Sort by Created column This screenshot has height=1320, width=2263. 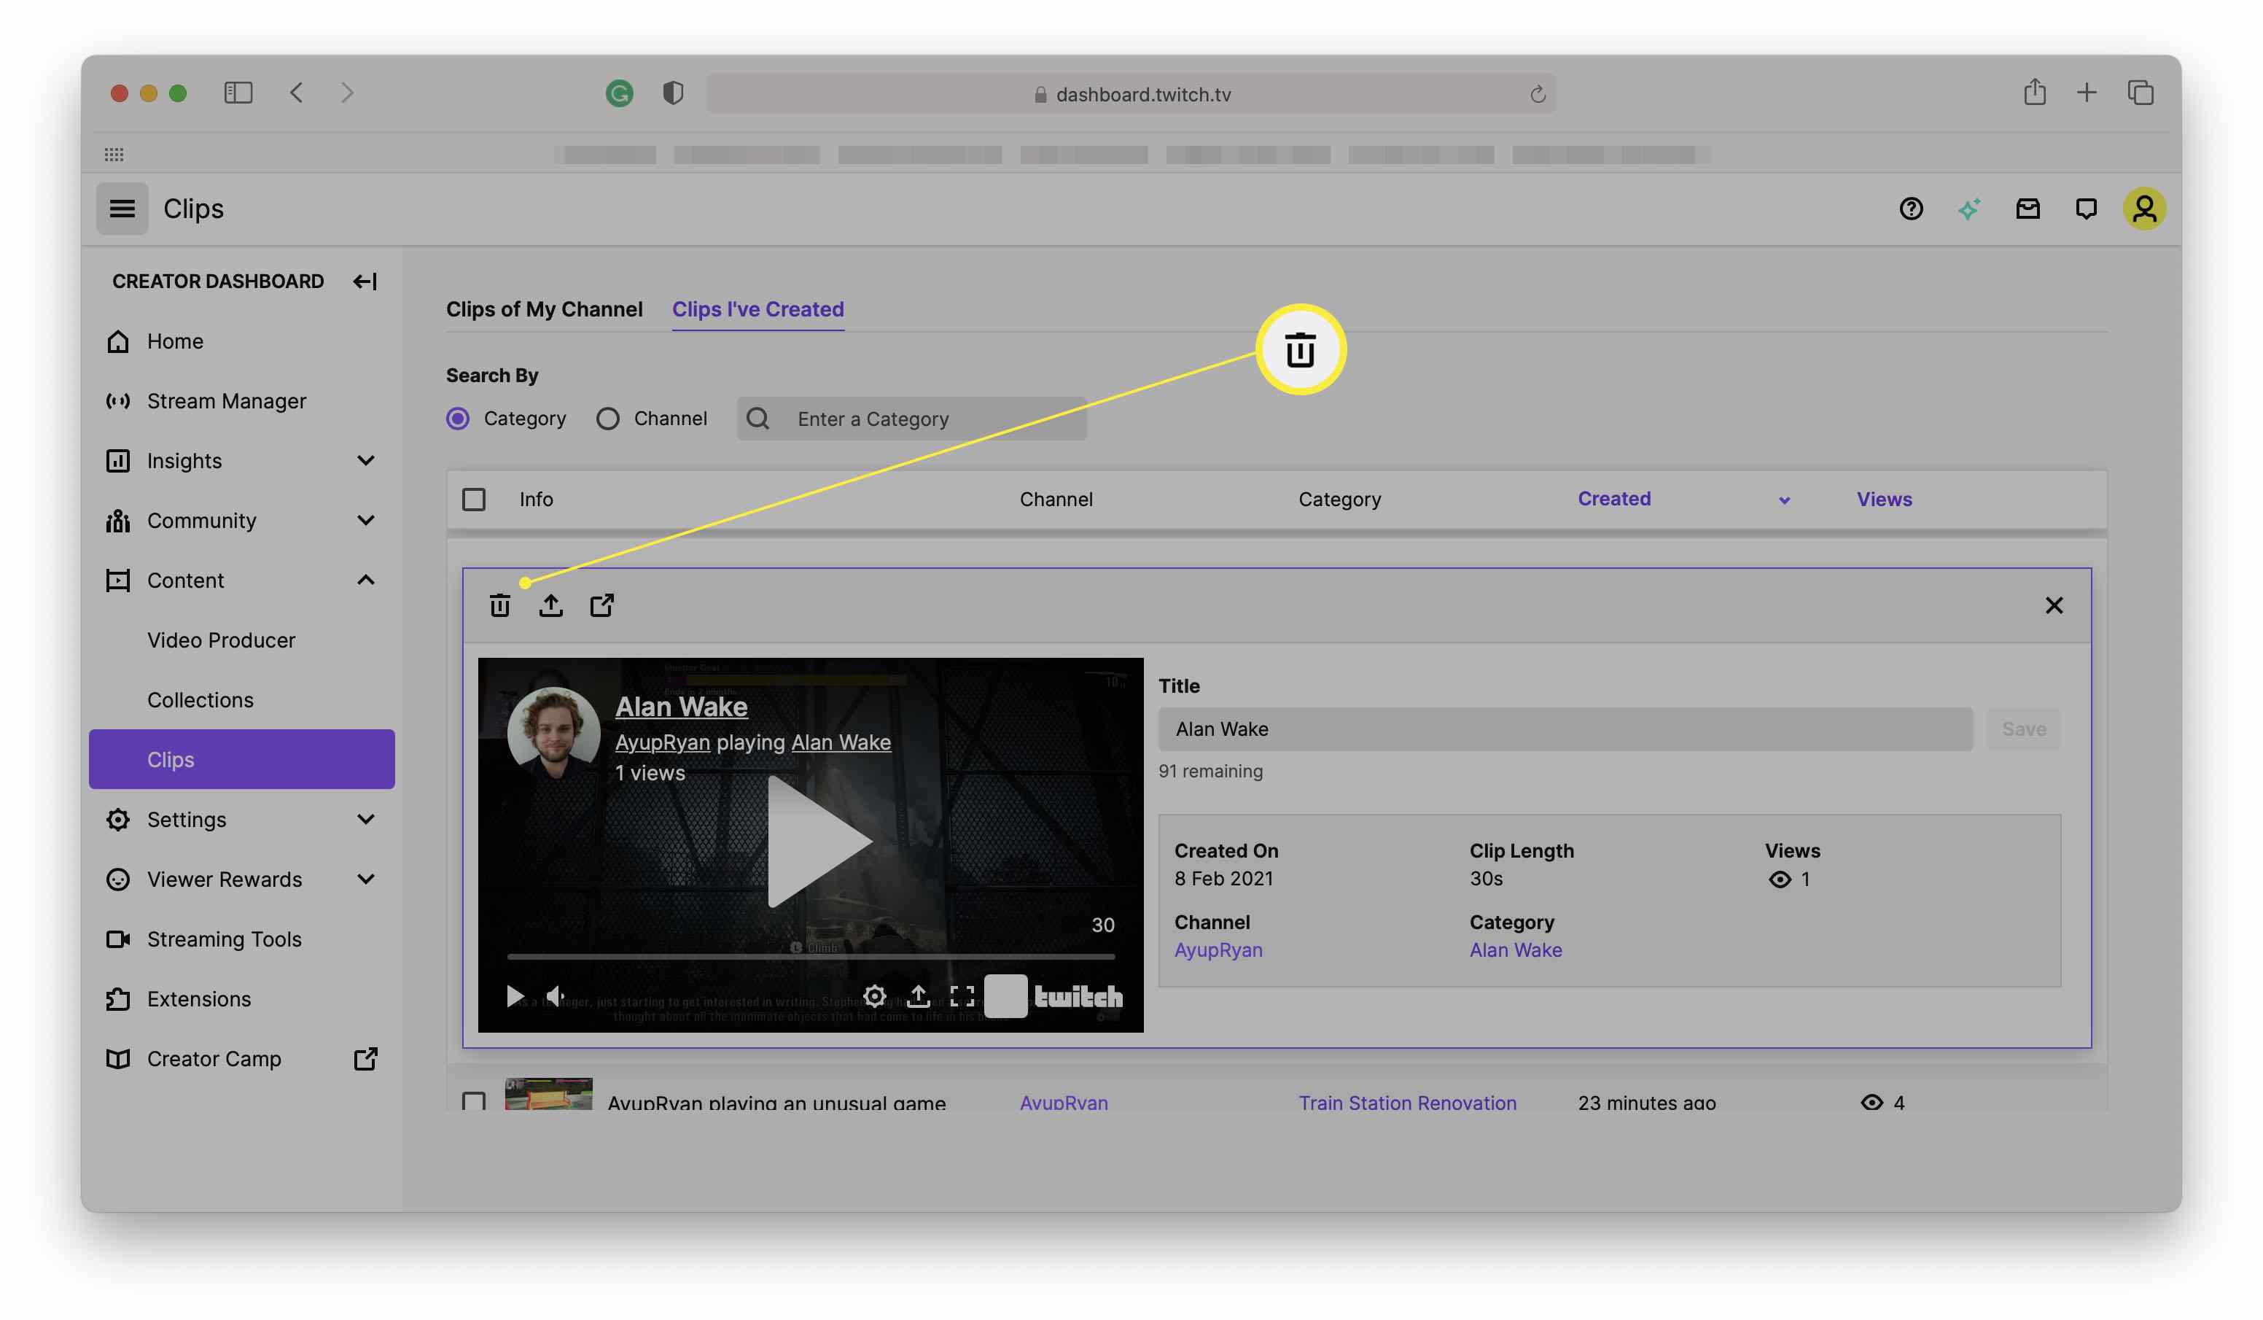(1613, 499)
